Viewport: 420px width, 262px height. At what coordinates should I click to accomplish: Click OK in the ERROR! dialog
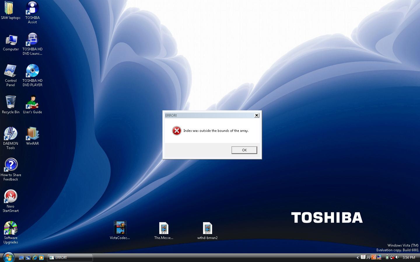[x=244, y=150]
